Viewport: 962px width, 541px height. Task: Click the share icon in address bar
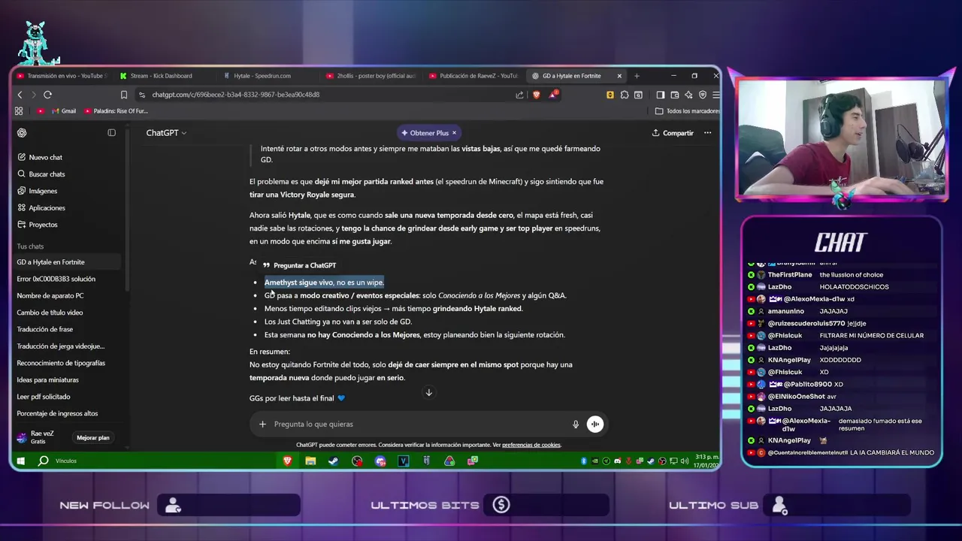pos(519,95)
